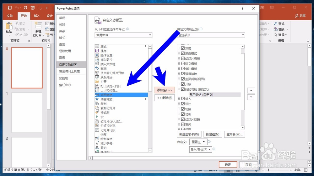Click the move-up arrow beside ribbon list
Viewport: 314px width, 176px height.
pyautogui.click(x=251, y=90)
